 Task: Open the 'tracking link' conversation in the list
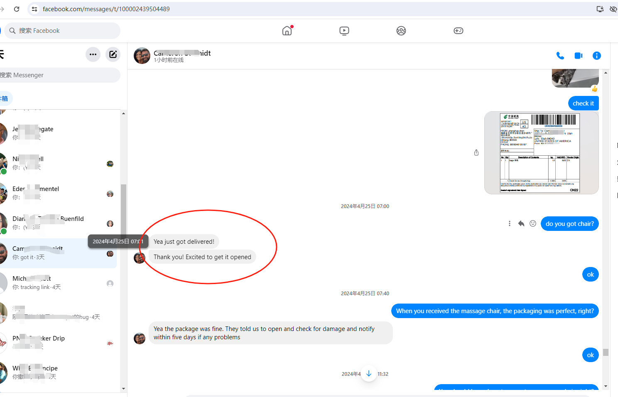click(x=58, y=283)
